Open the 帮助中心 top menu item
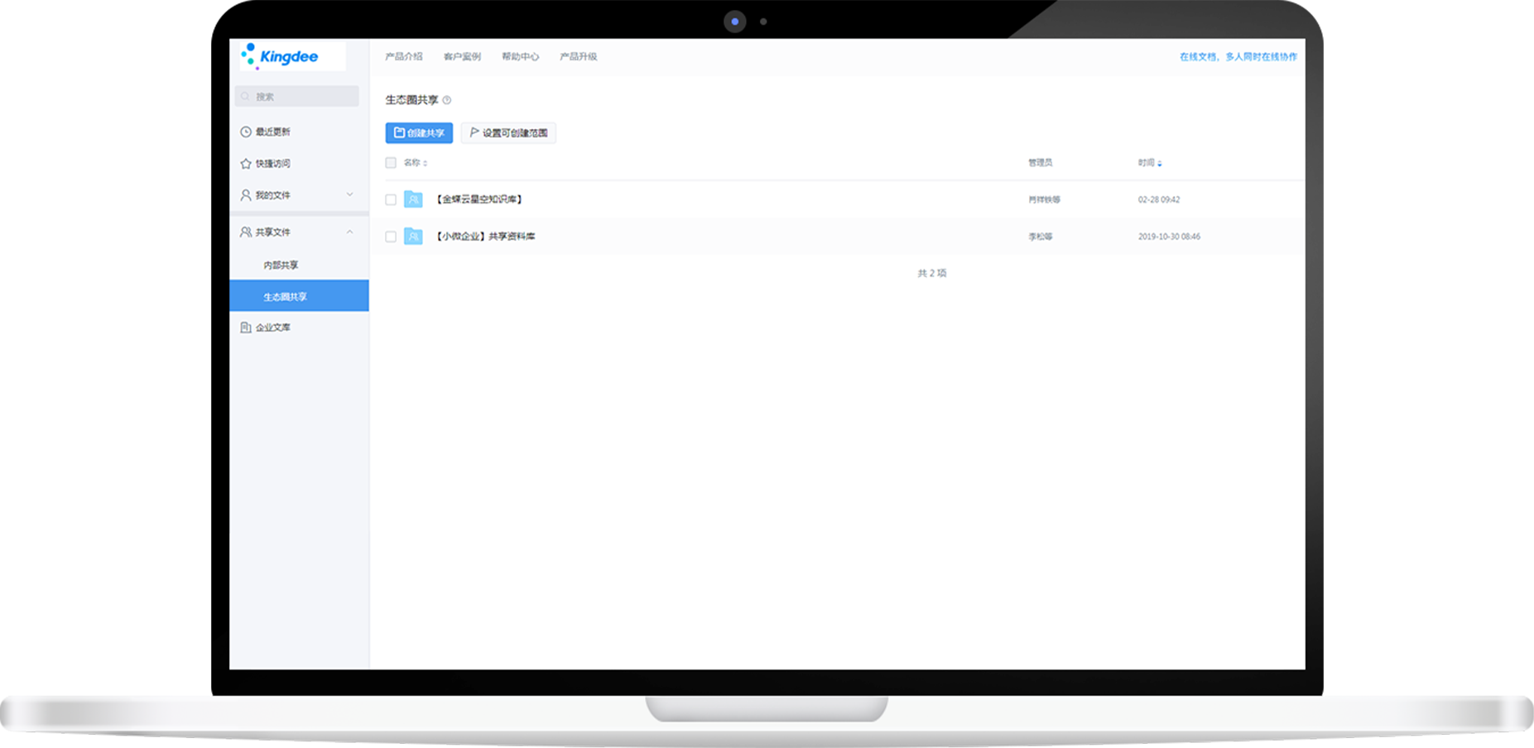Image resolution: width=1534 pixels, height=748 pixels. pyautogui.click(x=520, y=57)
